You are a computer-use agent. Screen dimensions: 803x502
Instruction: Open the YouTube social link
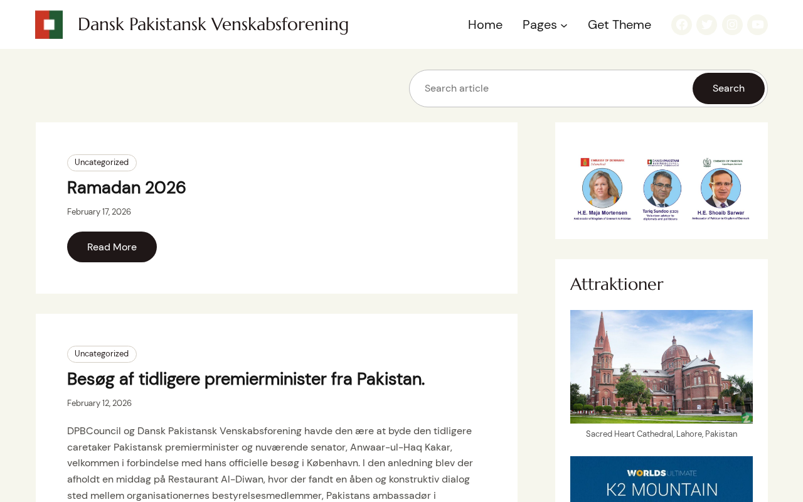click(x=757, y=24)
